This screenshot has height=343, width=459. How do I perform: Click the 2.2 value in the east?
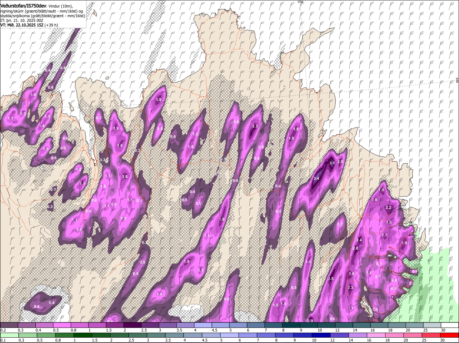[x=388, y=208]
